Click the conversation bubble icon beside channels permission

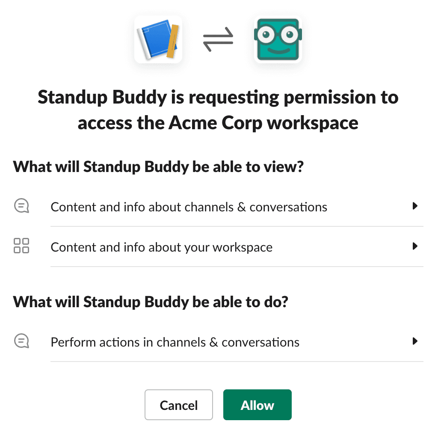click(x=21, y=206)
